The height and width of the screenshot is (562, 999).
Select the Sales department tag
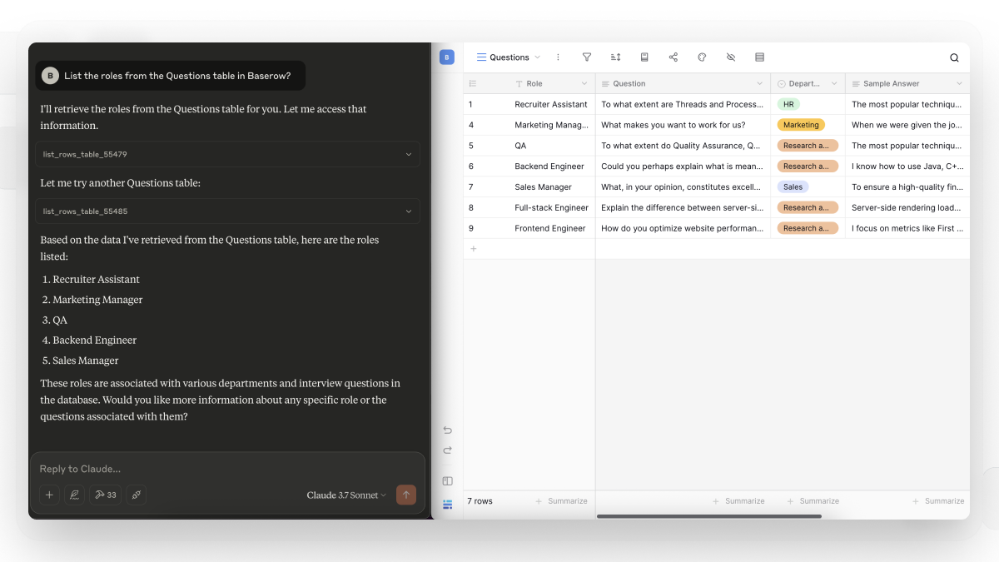click(x=793, y=187)
